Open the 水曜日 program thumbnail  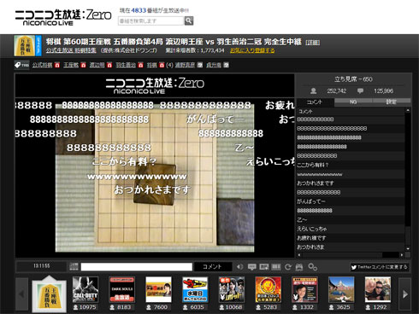195,289
